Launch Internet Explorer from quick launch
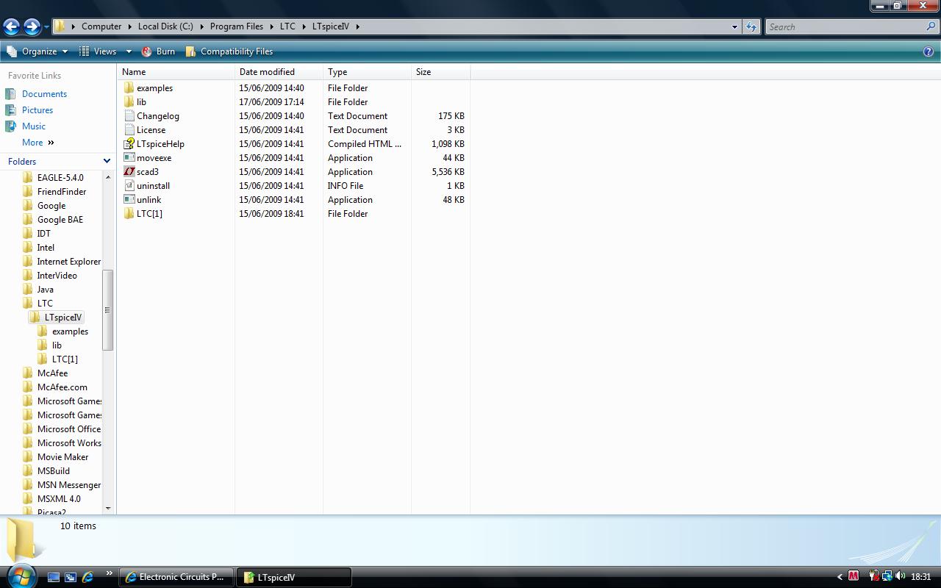941x588 pixels. (x=87, y=577)
